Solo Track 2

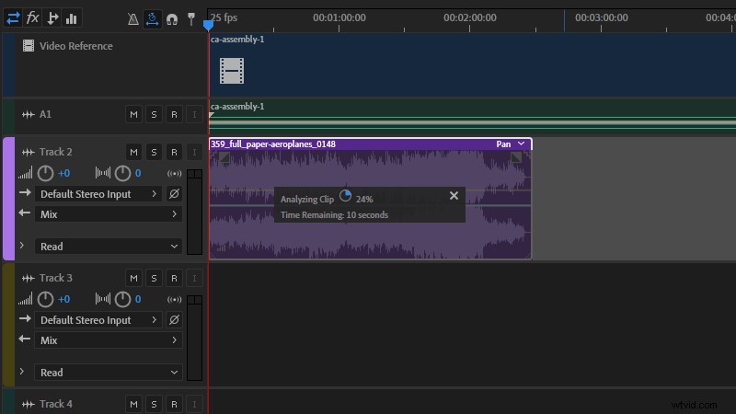point(154,152)
